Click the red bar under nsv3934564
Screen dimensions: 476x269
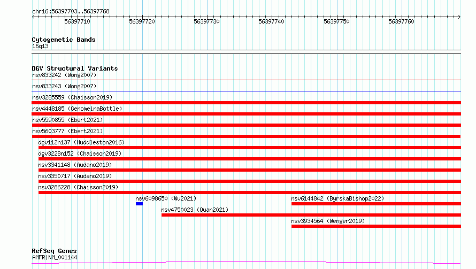(376, 226)
